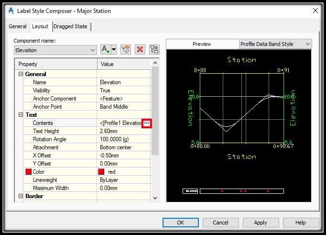Collapse the General property group
This screenshot has width=326, height=235.
click(21, 74)
